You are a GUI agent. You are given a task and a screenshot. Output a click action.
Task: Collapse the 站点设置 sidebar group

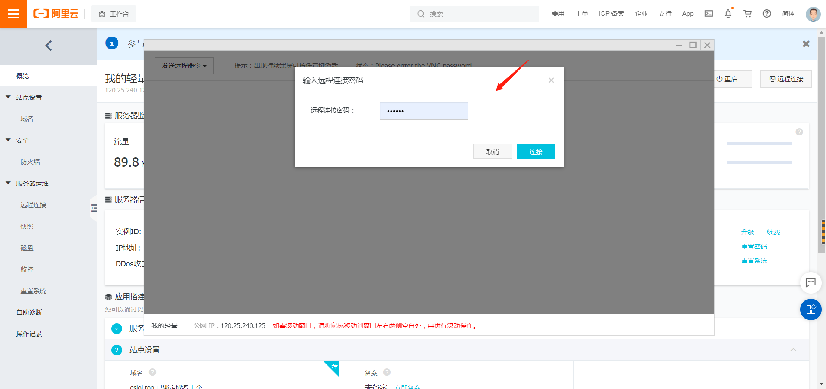click(x=8, y=97)
